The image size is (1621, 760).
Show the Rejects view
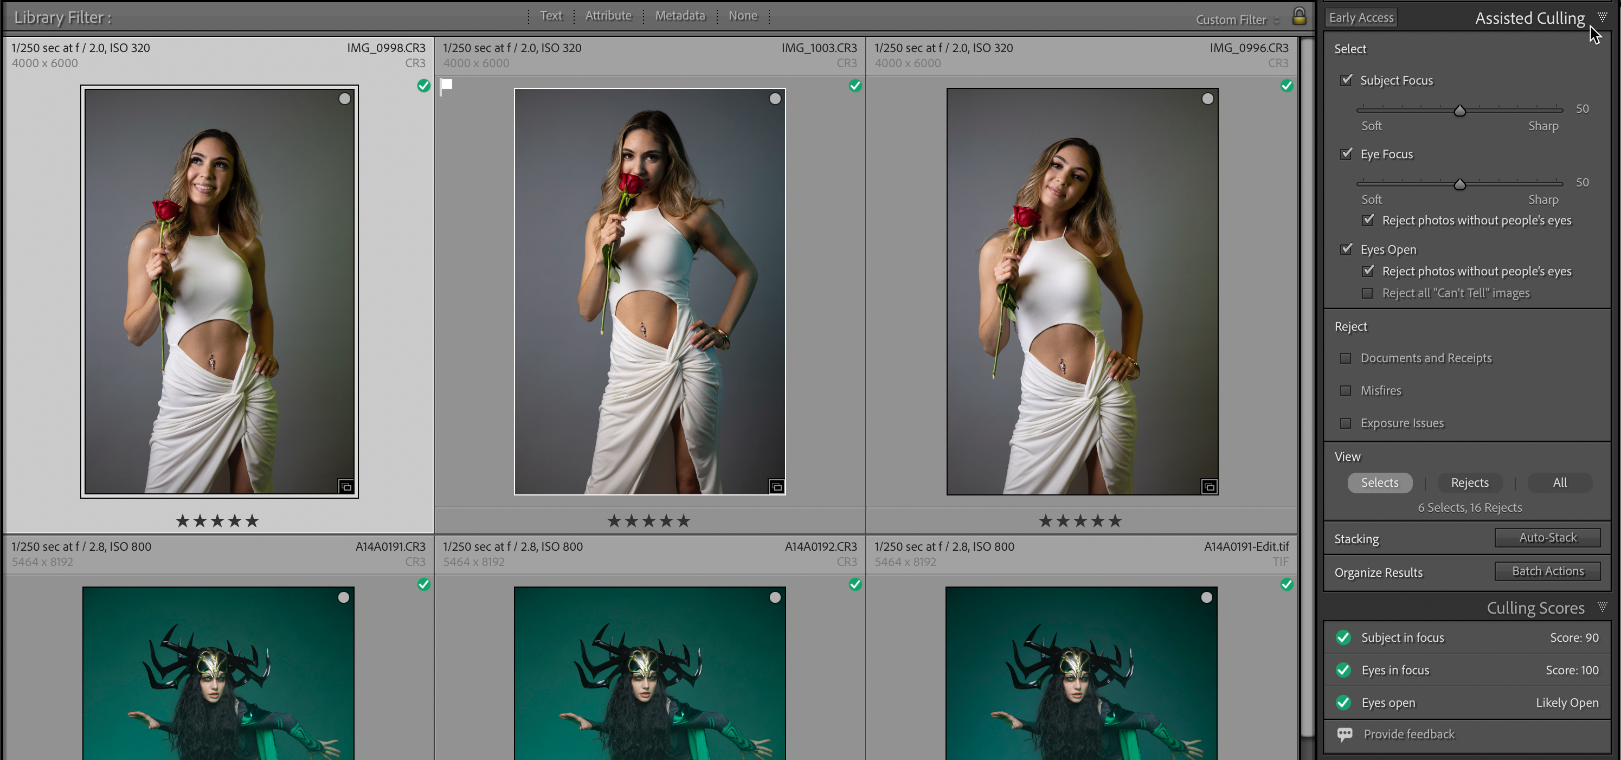1469,482
